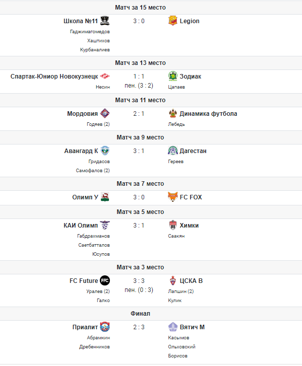This screenshot has height=366, width=302.
Task: Click the Школа №11 team logo
Action: (105, 21)
